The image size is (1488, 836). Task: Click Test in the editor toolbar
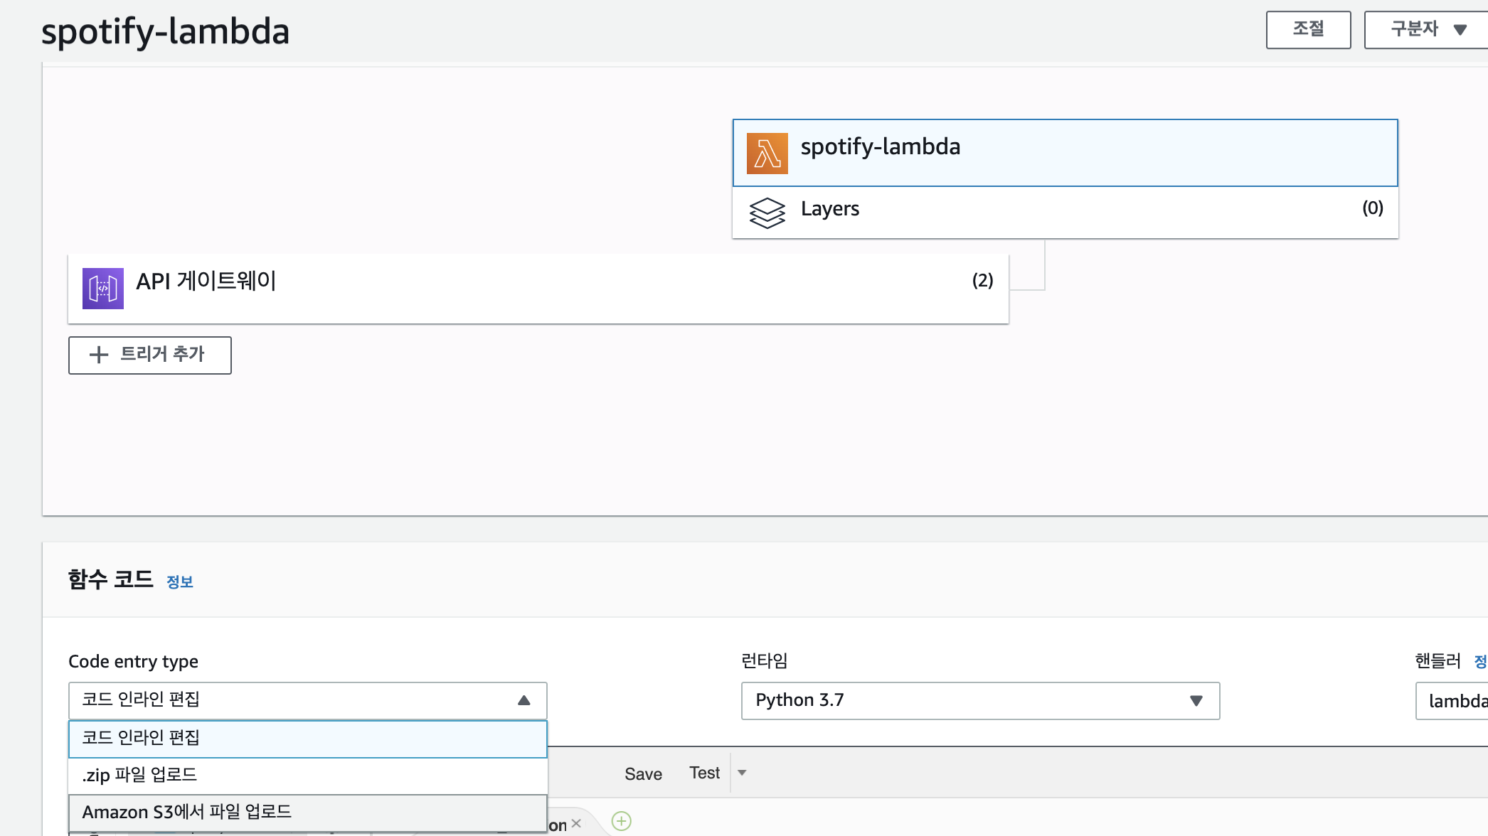704,773
